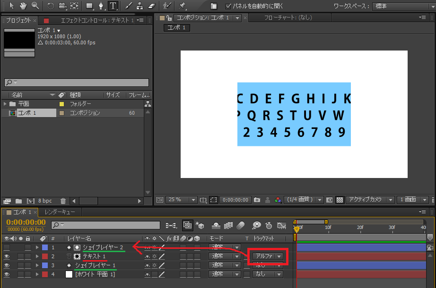Image resolution: width=436 pixels, height=288 pixels.
Task: Hide the テキスト 1 layer with eye icon
Action: tap(7, 256)
